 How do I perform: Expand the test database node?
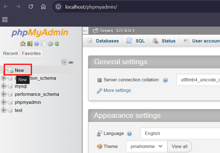point(4,110)
